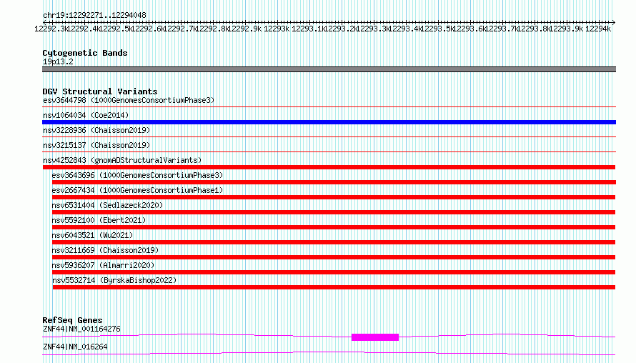Click the chr19:12292271..12294048 region label
The width and height of the screenshot is (636, 363).
pos(94,16)
